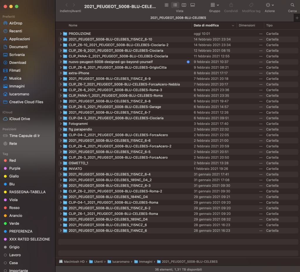
Task: Open the search (Cerca) magnifier
Action: 292,5
